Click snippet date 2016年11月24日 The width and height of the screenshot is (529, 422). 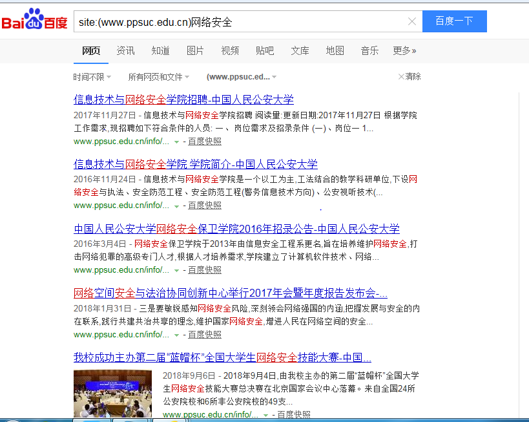[105, 180]
